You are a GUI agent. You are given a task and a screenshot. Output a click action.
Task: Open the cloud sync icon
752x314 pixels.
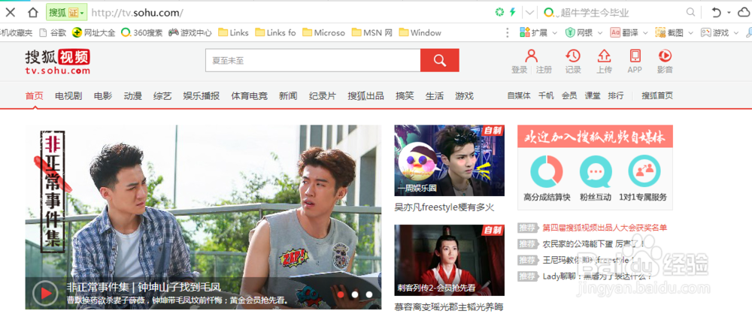pyautogui.click(x=744, y=13)
